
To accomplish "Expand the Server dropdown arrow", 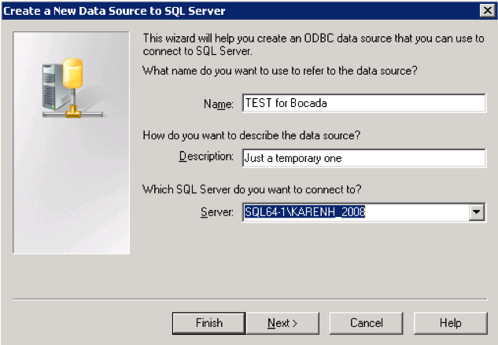I will click(476, 212).
